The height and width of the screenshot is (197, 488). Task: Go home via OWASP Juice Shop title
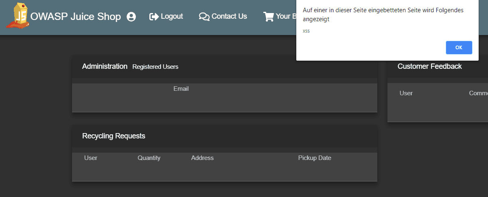76,17
